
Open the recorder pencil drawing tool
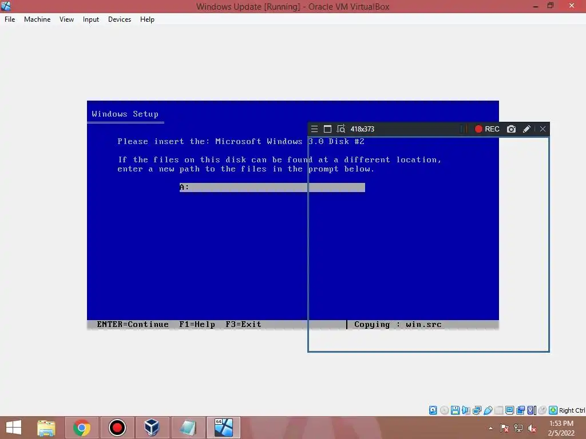click(526, 129)
